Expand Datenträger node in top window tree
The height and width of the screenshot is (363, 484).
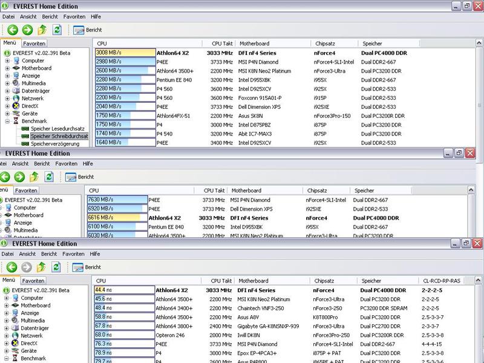[7, 91]
